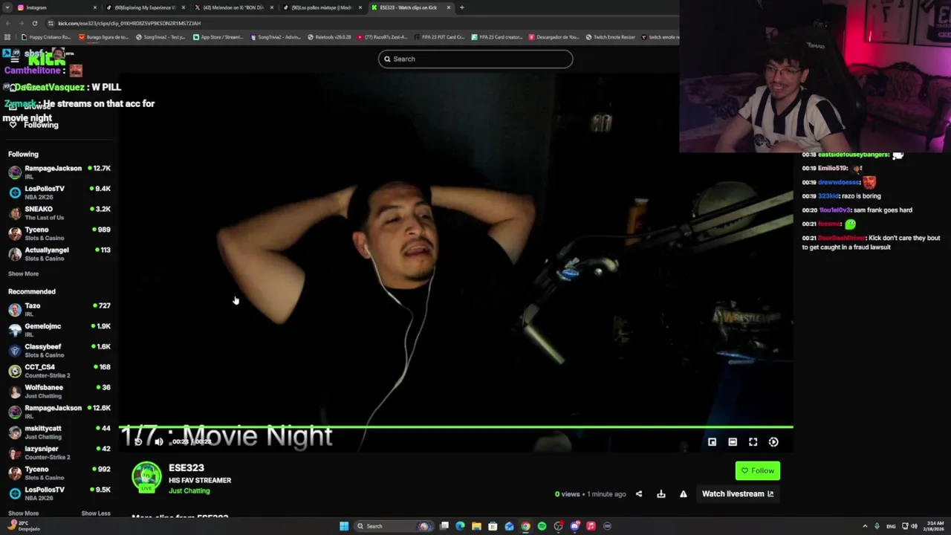Open a new browser tab
This screenshot has width=951, height=535.
461,7
